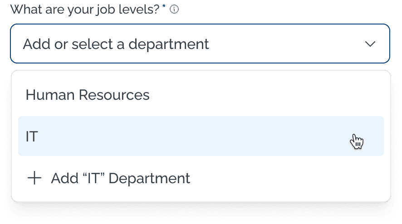
Task: Pick the highlighted IT row
Action: [201, 136]
